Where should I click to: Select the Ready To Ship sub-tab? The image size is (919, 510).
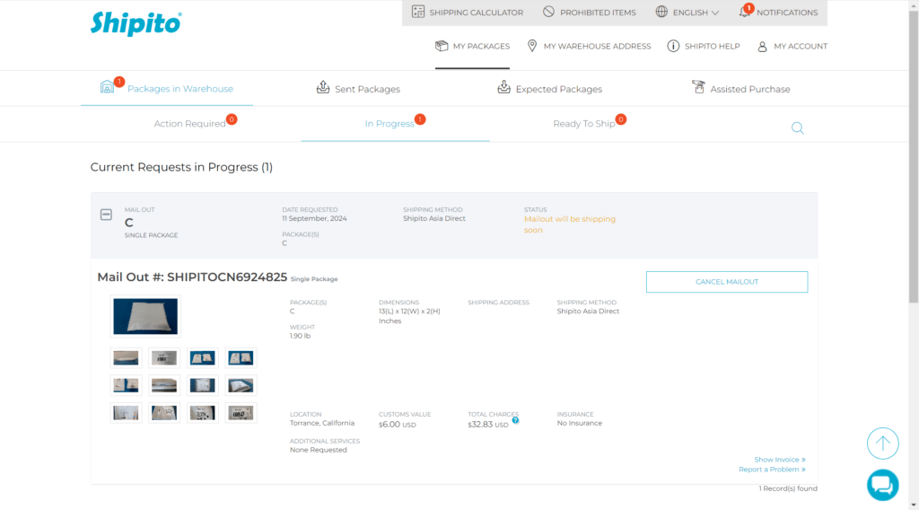[x=583, y=124]
